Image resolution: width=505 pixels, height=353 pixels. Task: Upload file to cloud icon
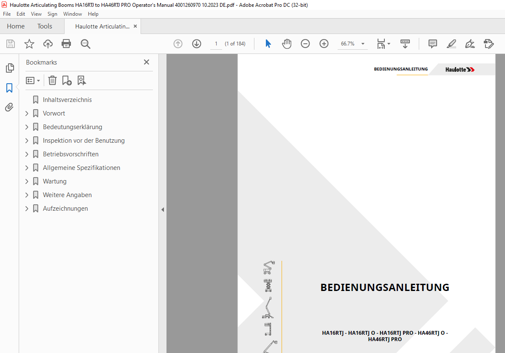point(48,44)
